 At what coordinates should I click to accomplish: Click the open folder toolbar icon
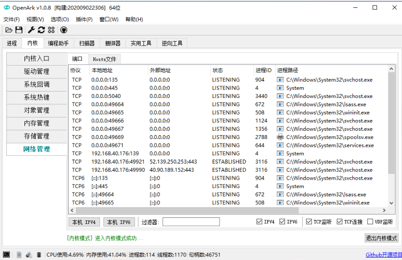coord(8,30)
